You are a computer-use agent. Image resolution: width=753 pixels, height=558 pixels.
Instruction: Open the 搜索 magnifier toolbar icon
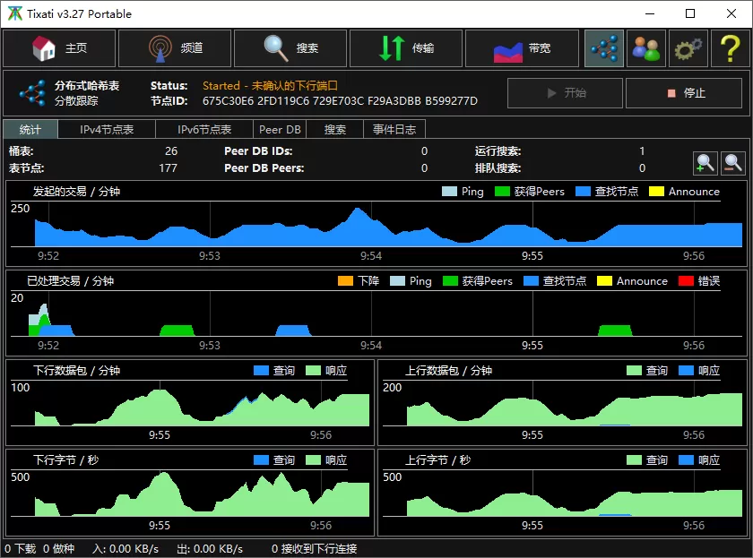click(x=290, y=48)
